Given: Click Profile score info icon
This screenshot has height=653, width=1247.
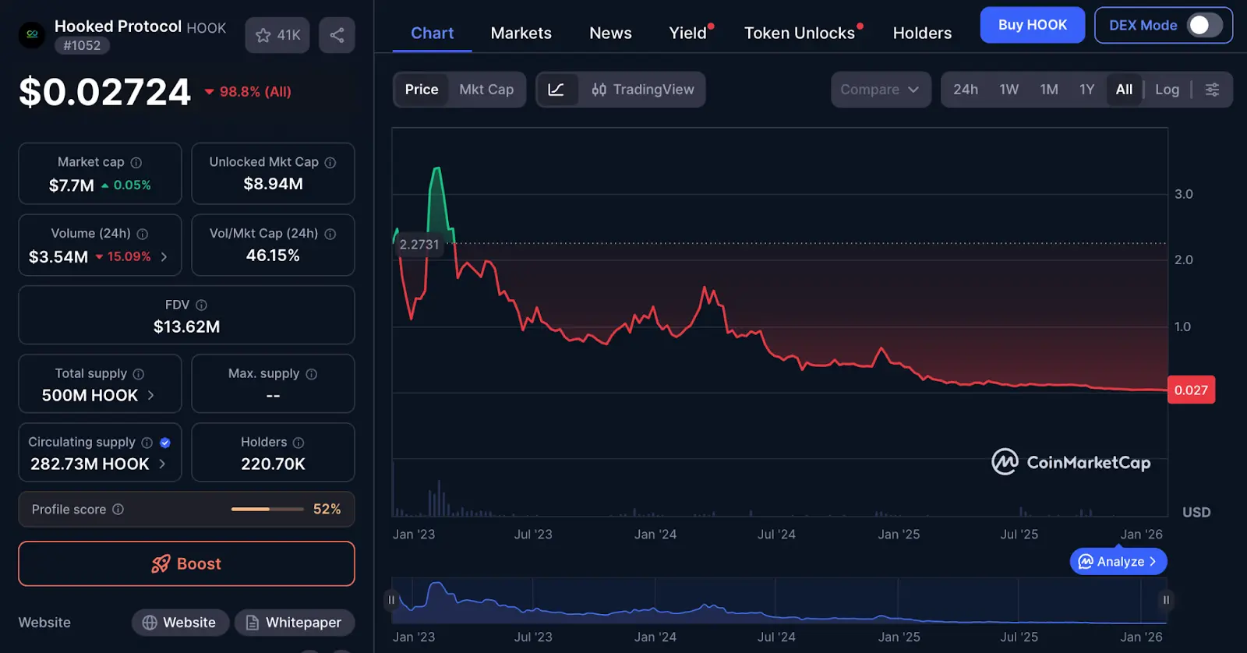Looking at the screenshot, I should coord(118,510).
